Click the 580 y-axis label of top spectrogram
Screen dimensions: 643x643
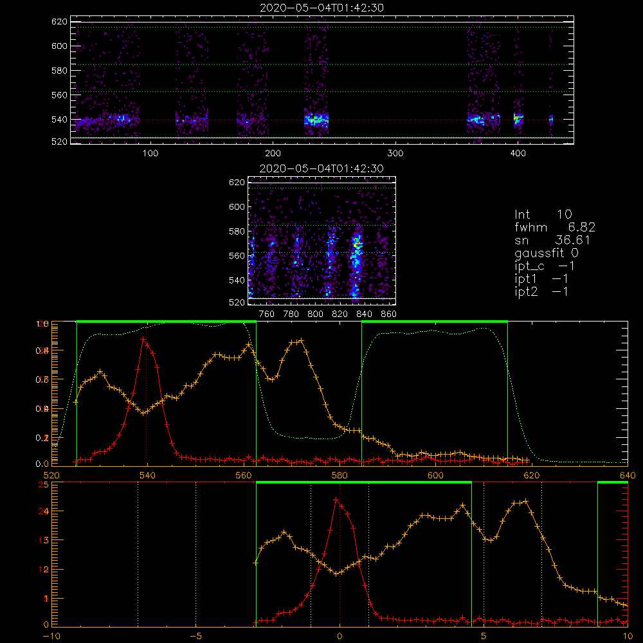coord(59,71)
